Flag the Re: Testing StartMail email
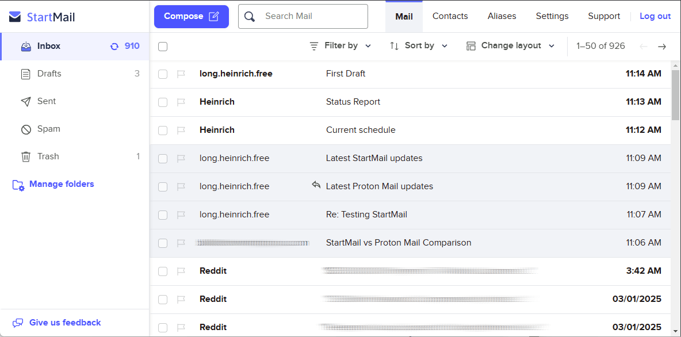This screenshot has height=337, width=681. 181,215
